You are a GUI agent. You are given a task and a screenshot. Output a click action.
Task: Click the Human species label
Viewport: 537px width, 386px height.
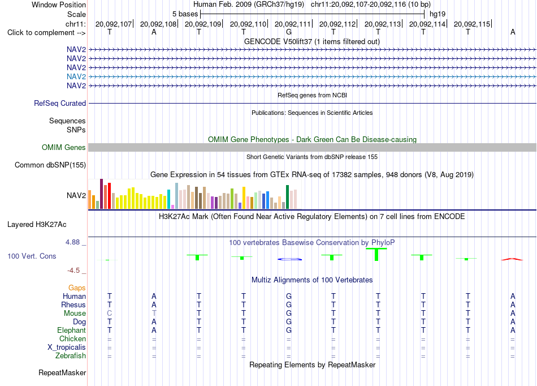[x=74, y=296]
